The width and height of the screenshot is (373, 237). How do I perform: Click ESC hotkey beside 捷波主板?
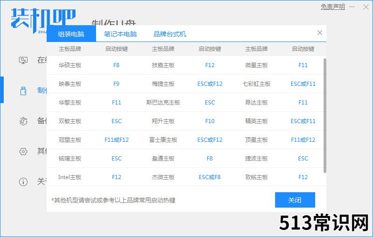303,159
